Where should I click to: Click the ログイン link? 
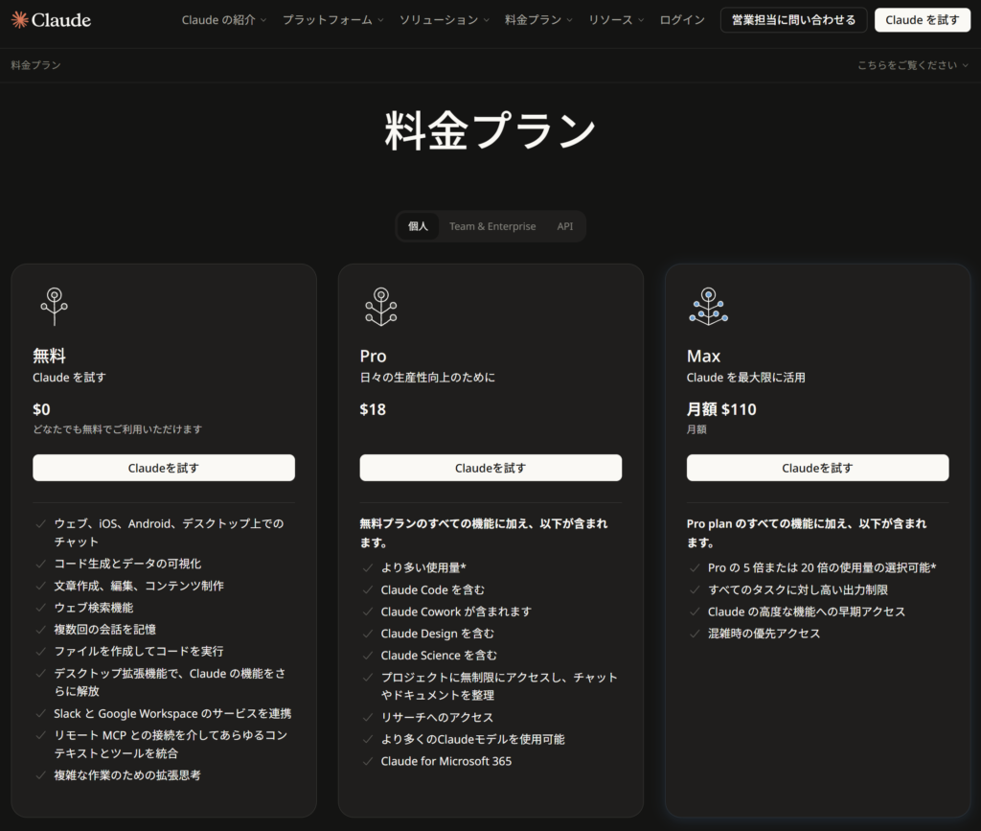tap(682, 20)
